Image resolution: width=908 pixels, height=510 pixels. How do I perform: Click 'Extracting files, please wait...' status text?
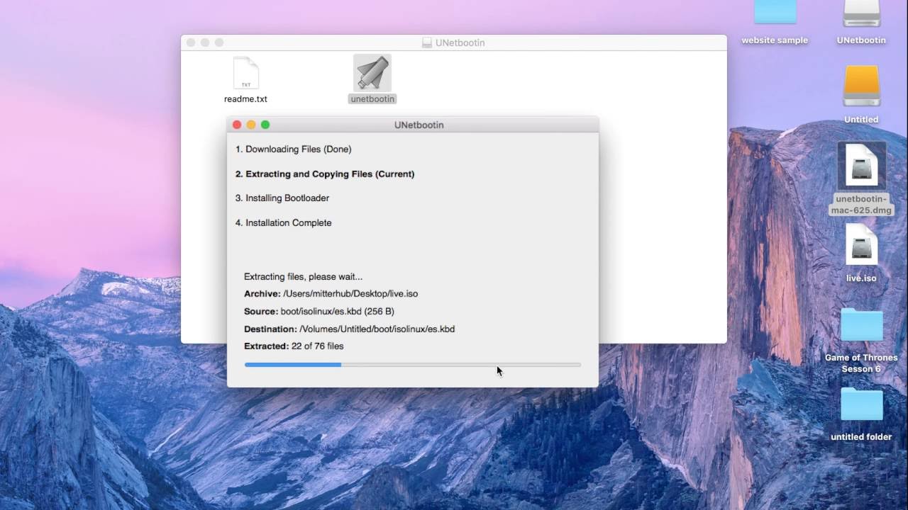tap(304, 277)
